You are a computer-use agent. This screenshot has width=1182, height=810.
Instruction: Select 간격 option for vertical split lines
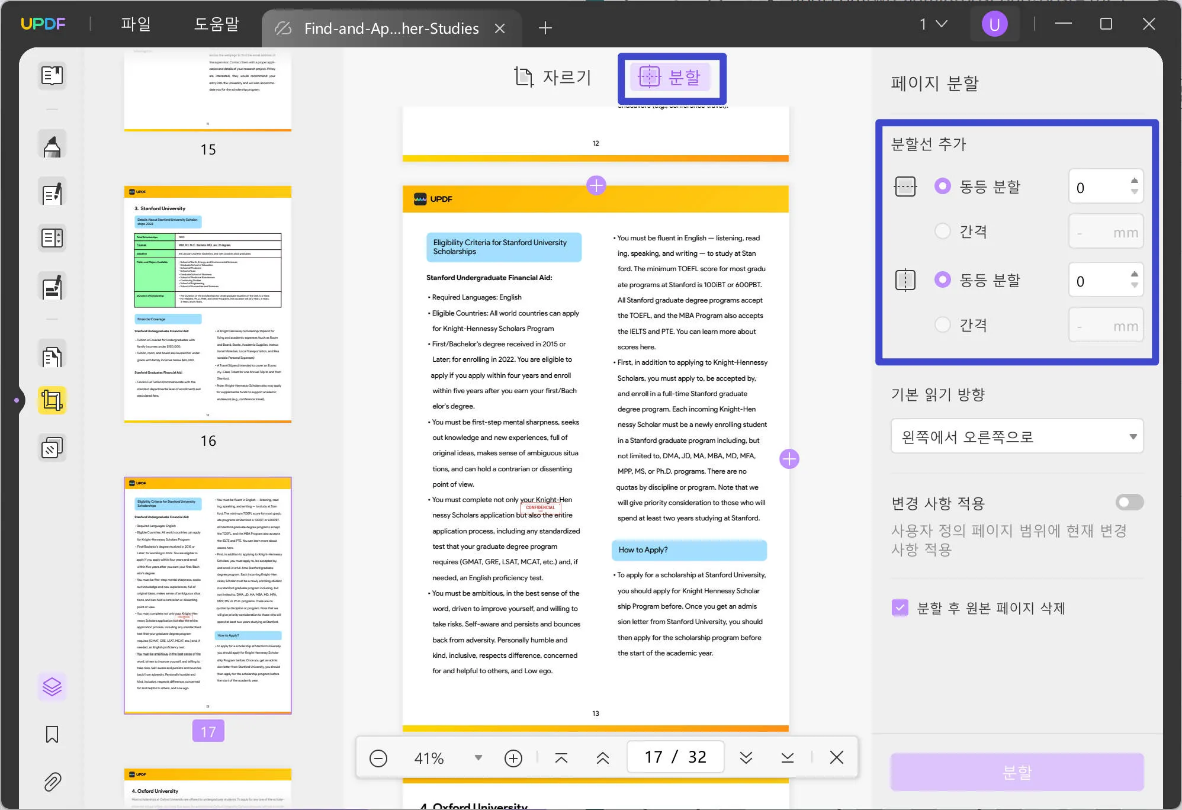pos(943,324)
